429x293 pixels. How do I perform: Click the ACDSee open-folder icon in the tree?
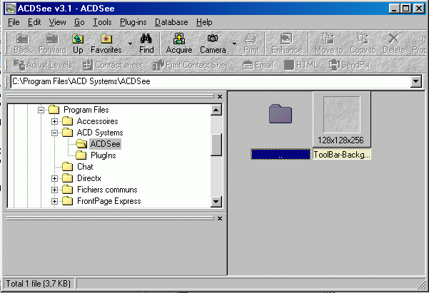(x=81, y=143)
